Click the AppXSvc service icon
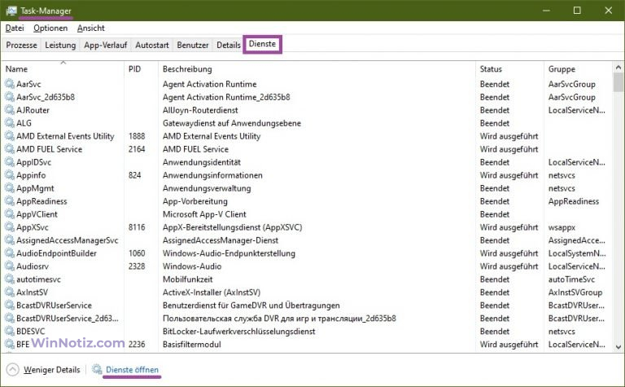 tap(10, 227)
